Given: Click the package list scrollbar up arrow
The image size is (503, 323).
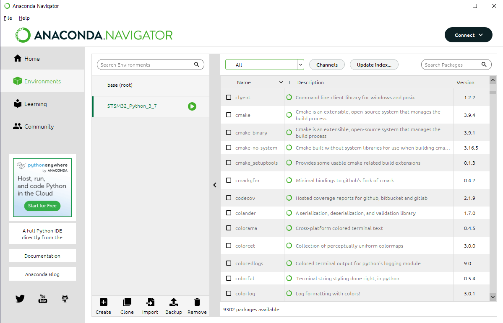Looking at the screenshot, I should click(493, 80).
